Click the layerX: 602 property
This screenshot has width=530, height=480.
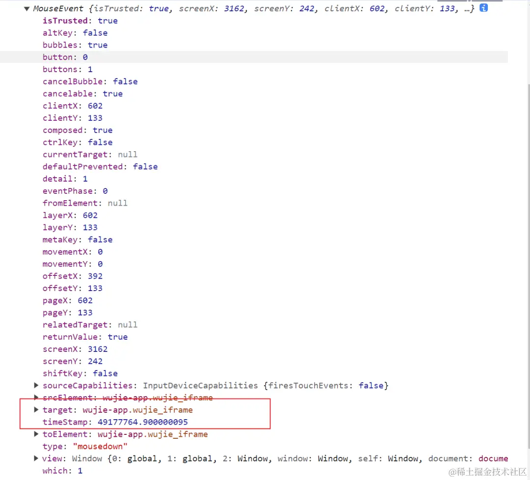point(70,215)
